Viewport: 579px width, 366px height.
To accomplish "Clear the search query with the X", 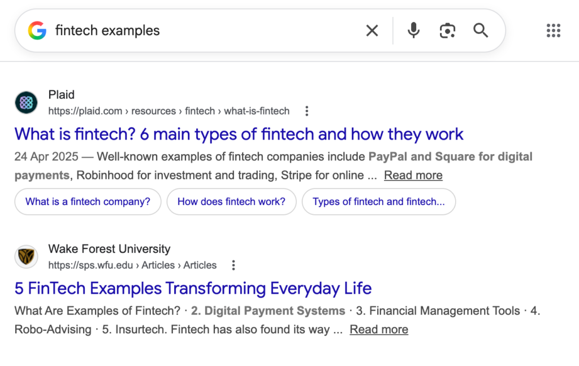I will [x=372, y=30].
